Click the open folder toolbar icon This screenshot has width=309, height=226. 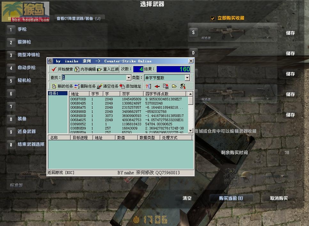pos(174,86)
